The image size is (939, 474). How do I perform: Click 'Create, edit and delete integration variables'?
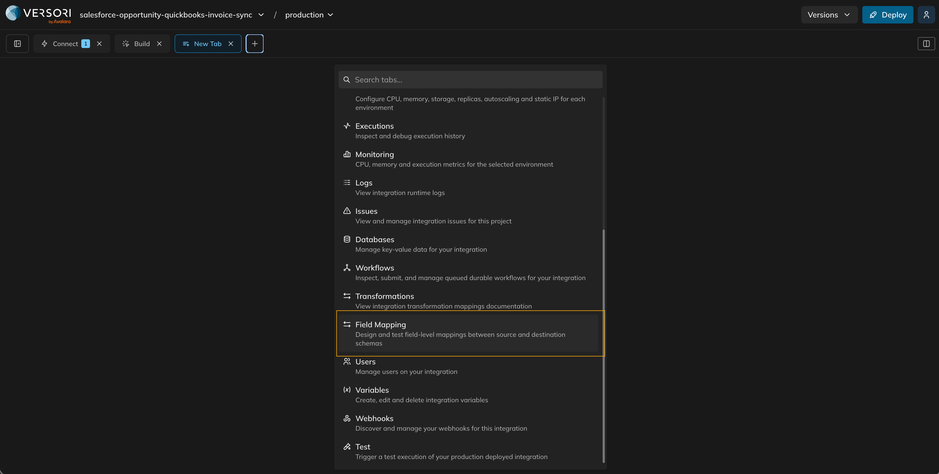(422, 400)
